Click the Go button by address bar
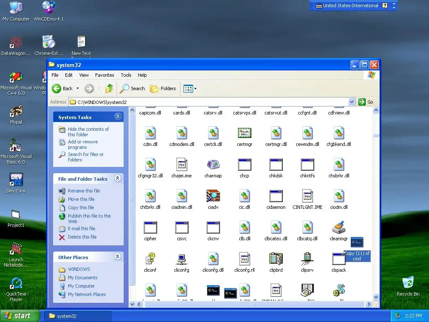Viewport: 429px width, 322px height. [366, 102]
